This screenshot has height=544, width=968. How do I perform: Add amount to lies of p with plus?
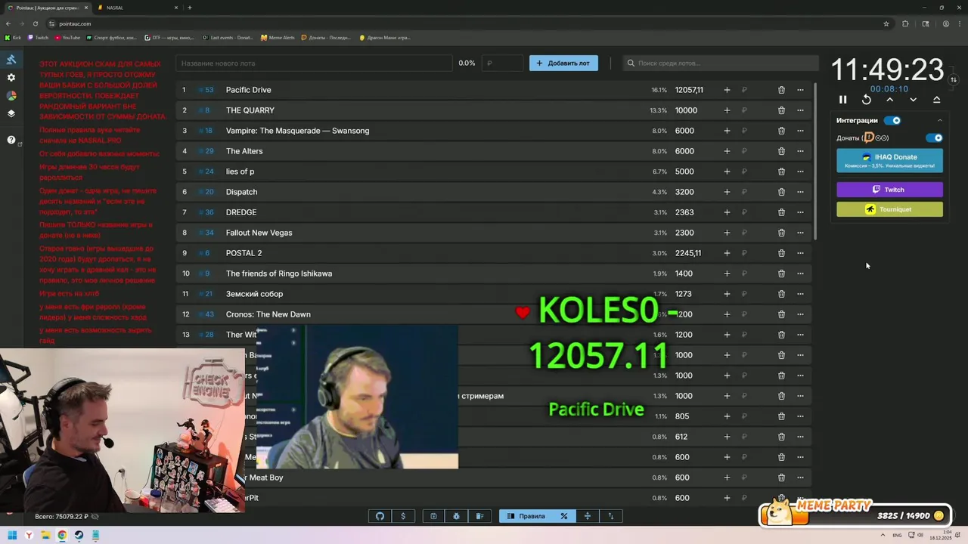[x=727, y=172]
